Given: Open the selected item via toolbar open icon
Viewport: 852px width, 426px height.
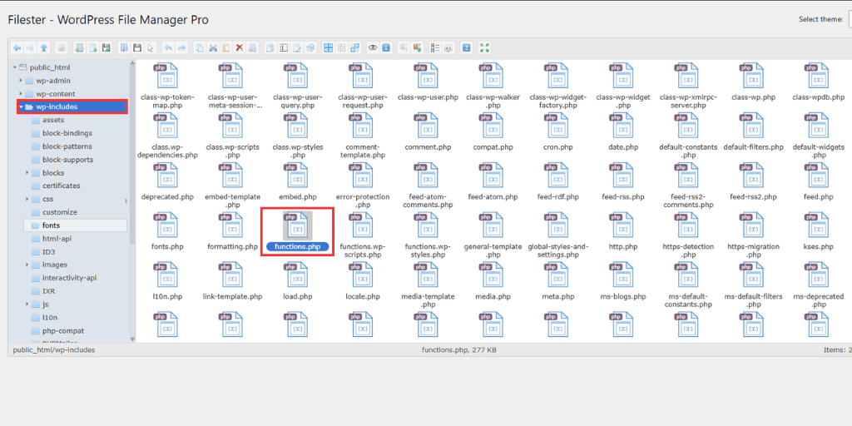Looking at the screenshot, I should coord(124,47).
